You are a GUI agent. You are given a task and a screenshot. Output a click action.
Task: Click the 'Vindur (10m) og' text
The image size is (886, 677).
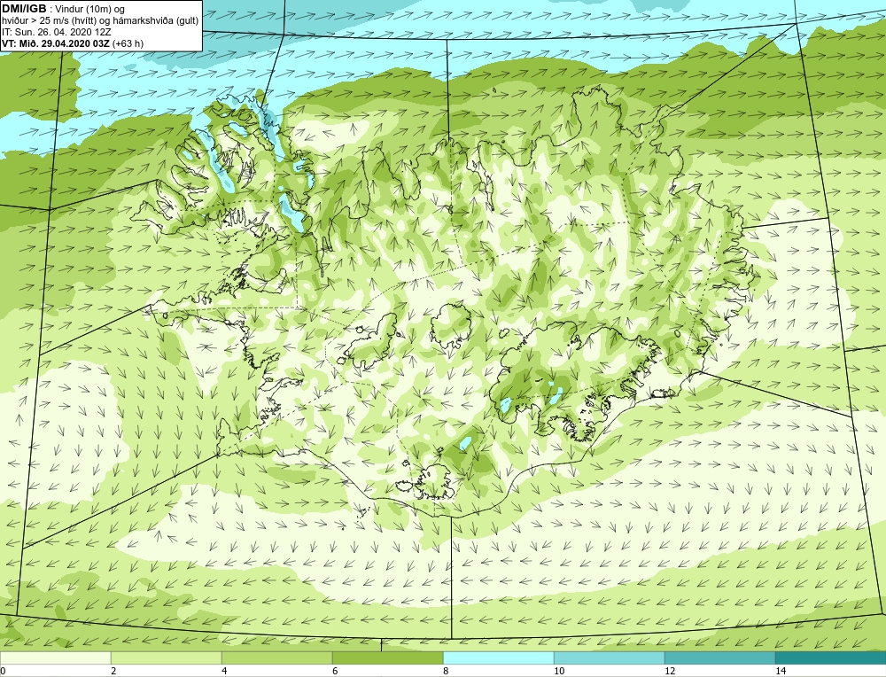click(91, 10)
